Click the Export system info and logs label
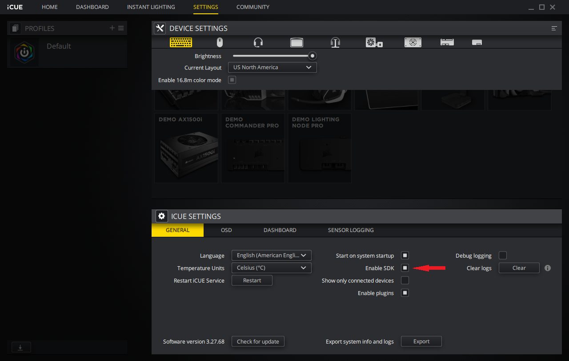The image size is (569, 361). point(360,341)
